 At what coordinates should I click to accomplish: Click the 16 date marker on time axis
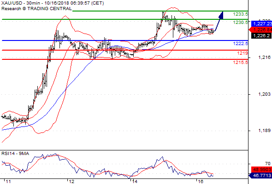pyautogui.click(x=200, y=182)
